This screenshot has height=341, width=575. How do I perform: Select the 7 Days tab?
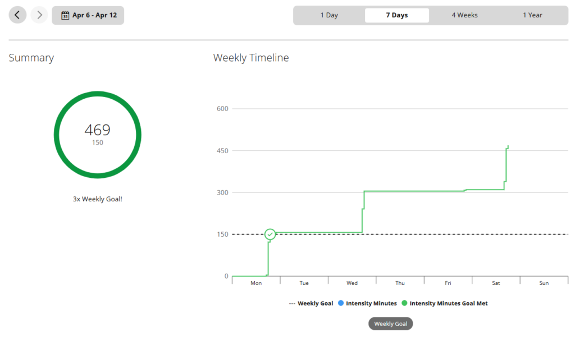coord(396,15)
